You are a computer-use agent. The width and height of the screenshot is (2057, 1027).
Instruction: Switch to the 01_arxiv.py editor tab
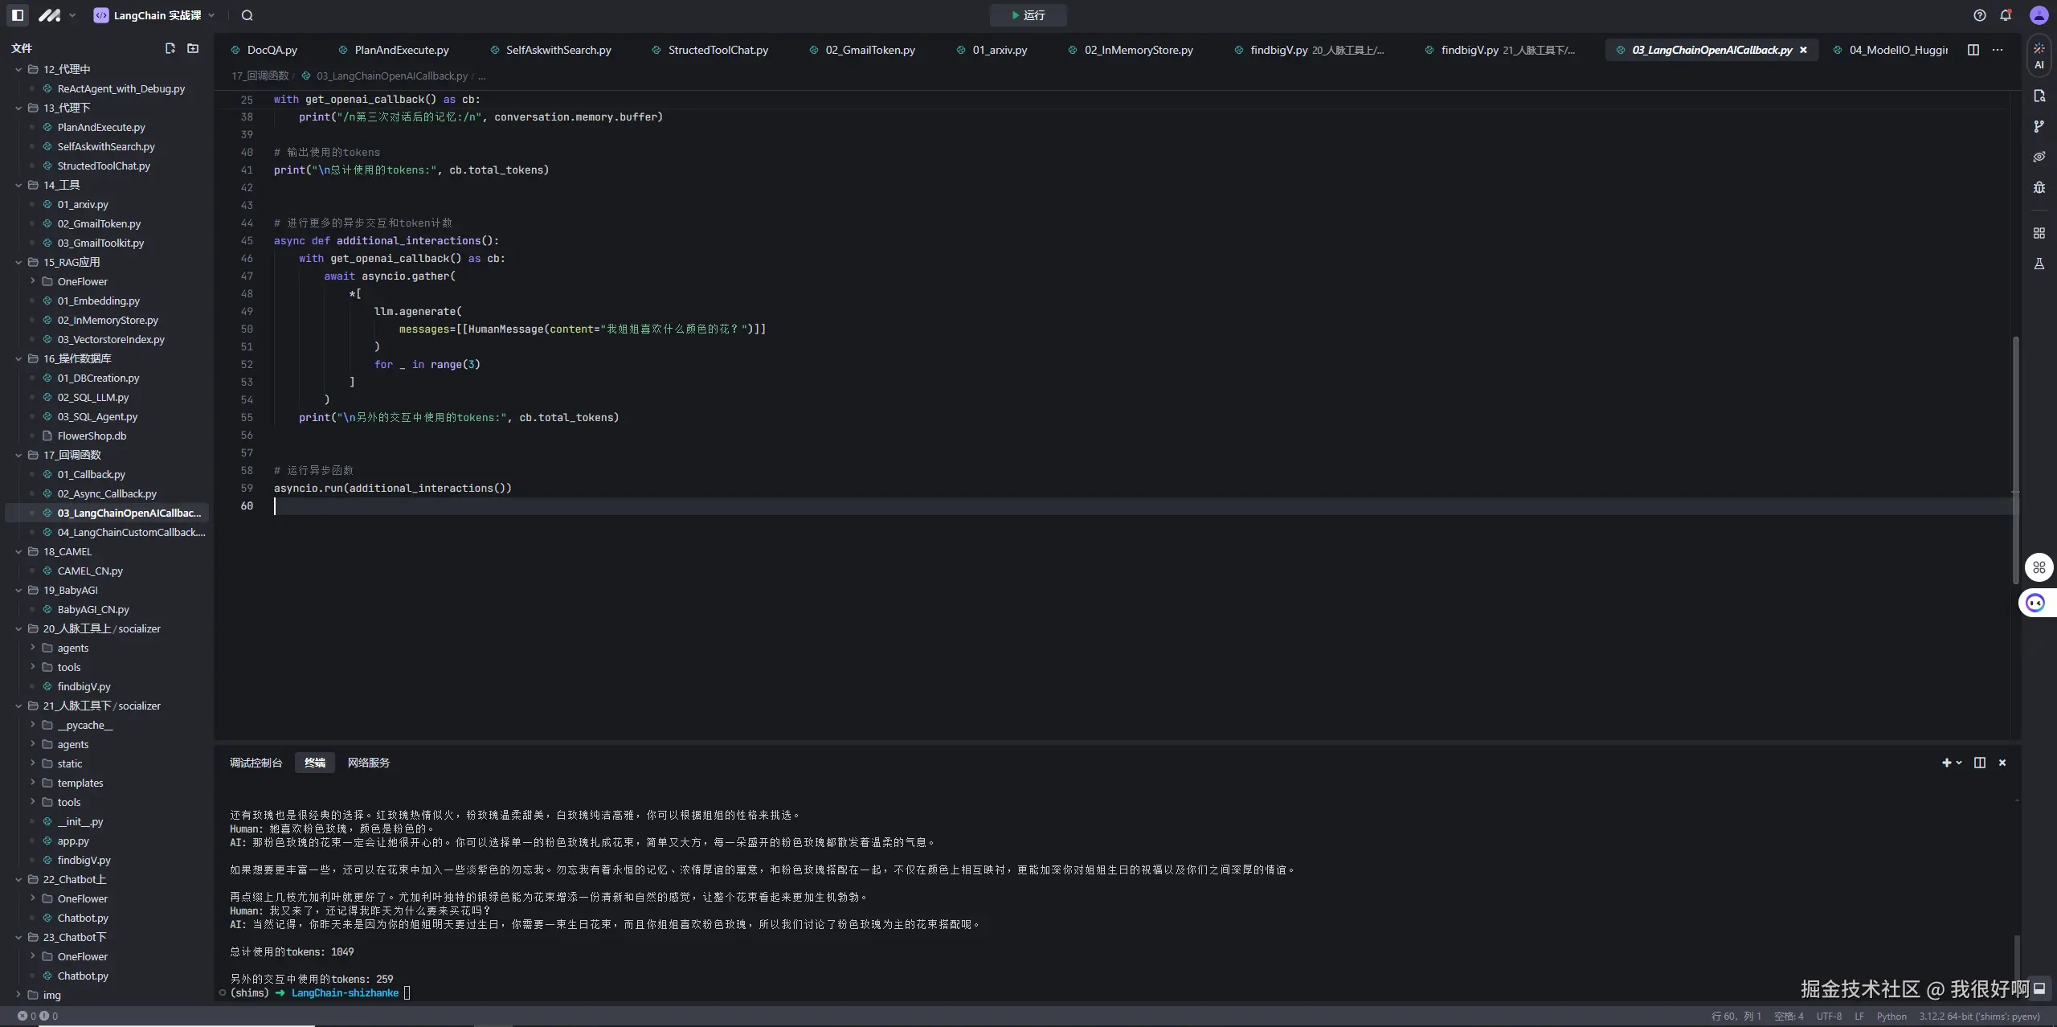click(999, 50)
